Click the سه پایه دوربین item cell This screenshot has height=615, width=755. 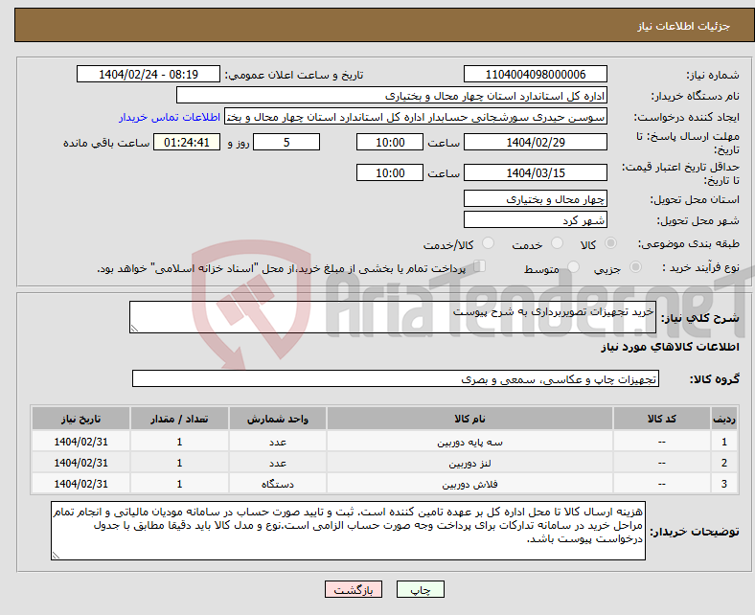[469, 443]
